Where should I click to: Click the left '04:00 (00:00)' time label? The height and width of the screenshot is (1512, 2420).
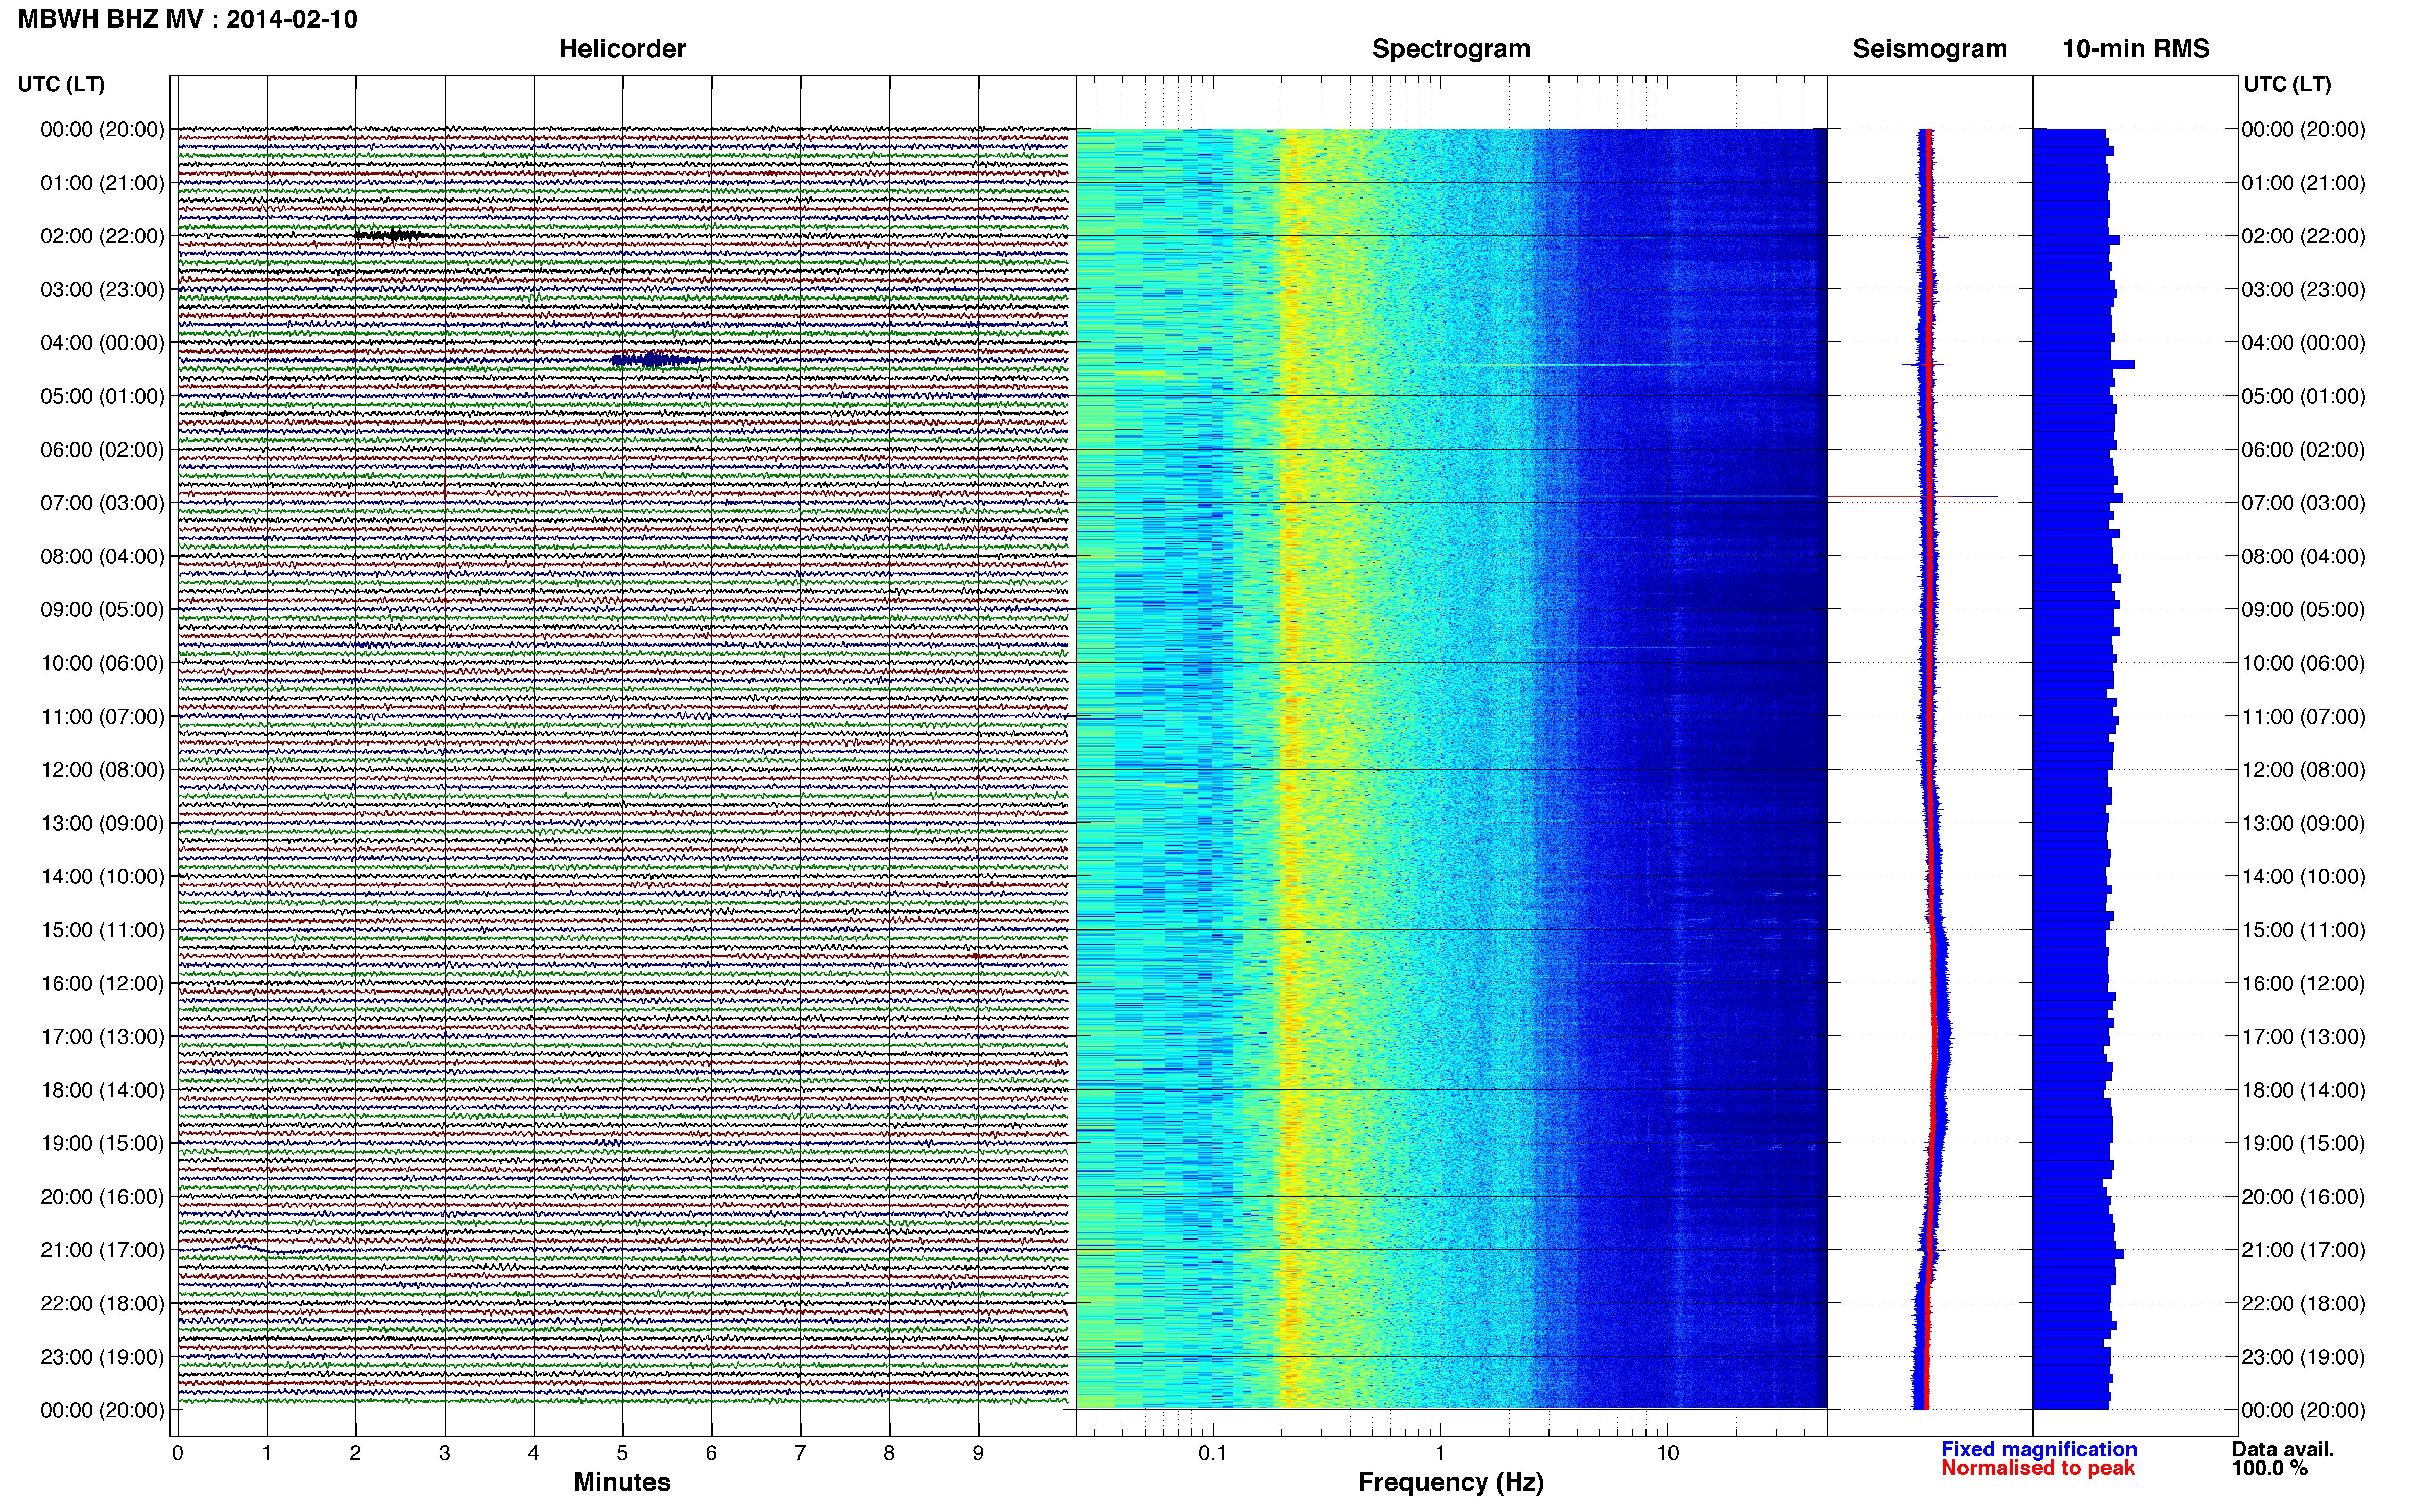tap(102, 343)
